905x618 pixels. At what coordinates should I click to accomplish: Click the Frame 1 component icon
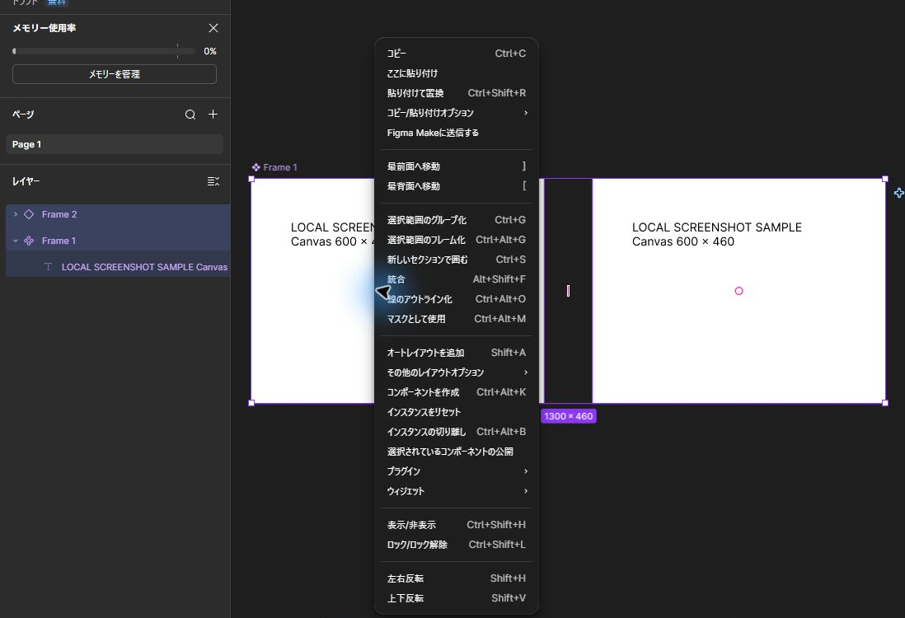(29, 241)
